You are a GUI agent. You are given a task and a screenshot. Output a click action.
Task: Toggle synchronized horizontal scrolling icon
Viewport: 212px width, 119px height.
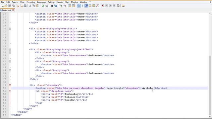[74, 6]
